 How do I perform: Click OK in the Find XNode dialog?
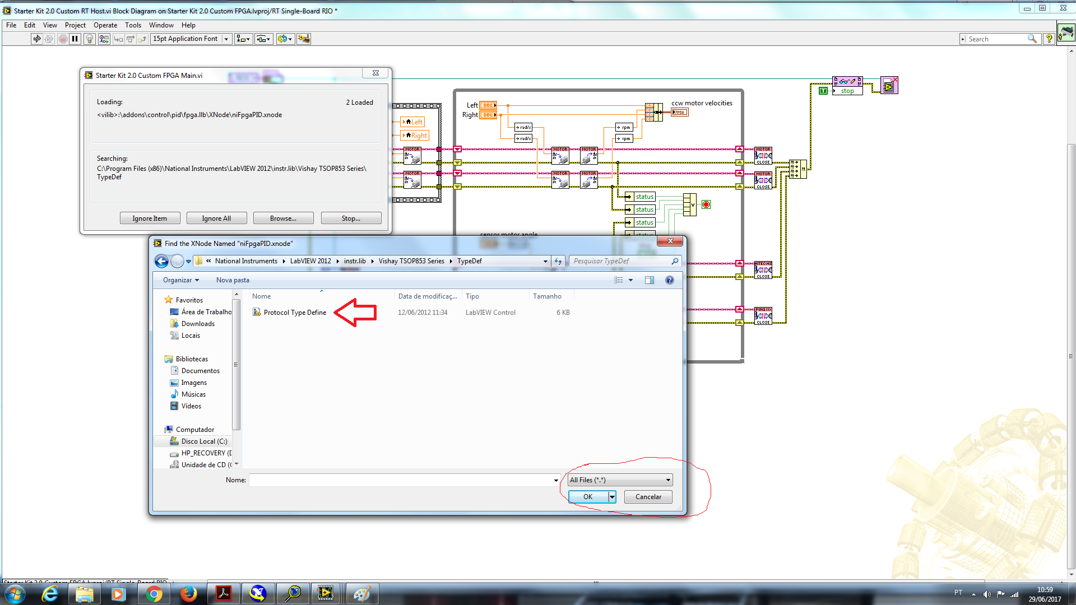(588, 497)
